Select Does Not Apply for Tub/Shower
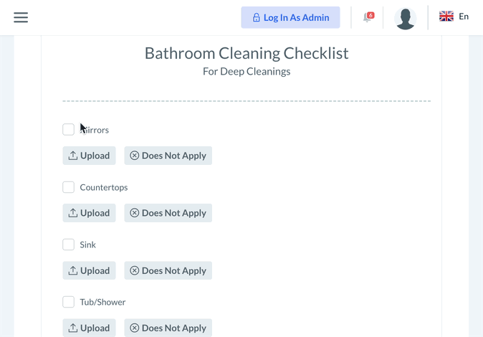This screenshot has width=483, height=337. coord(168,328)
